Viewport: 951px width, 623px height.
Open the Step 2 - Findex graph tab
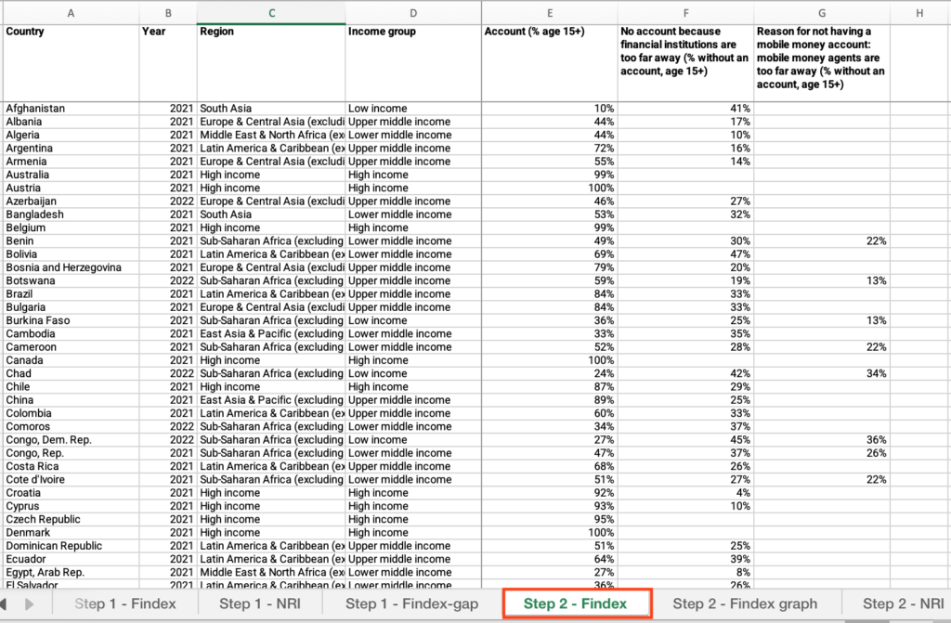pos(745,604)
